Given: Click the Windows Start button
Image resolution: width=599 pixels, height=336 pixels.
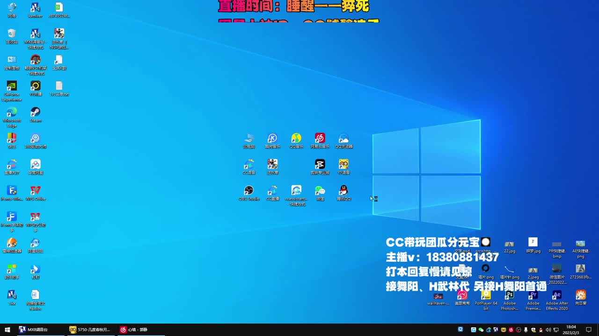Looking at the screenshot, I should [x=7, y=329].
